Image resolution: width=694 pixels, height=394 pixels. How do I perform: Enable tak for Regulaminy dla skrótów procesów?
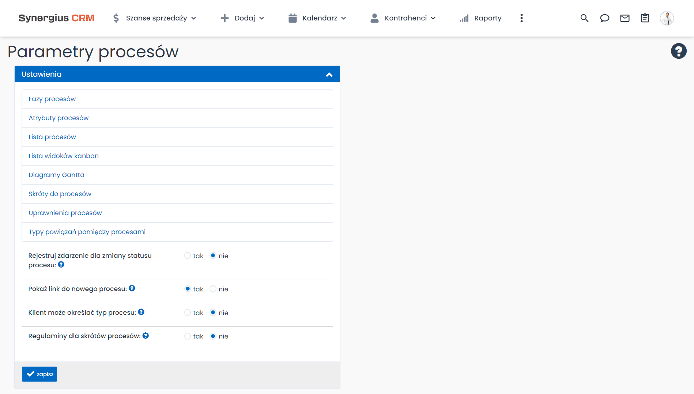(x=188, y=336)
